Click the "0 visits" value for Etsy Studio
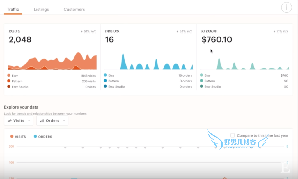The width and height of the screenshot is (298, 179). coord(91,87)
